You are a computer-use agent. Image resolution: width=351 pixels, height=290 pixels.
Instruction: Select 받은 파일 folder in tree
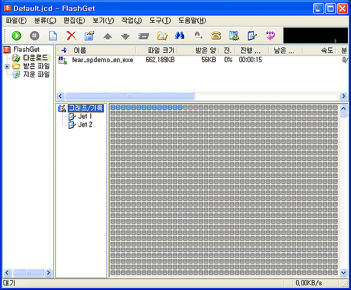tap(36, 66)
